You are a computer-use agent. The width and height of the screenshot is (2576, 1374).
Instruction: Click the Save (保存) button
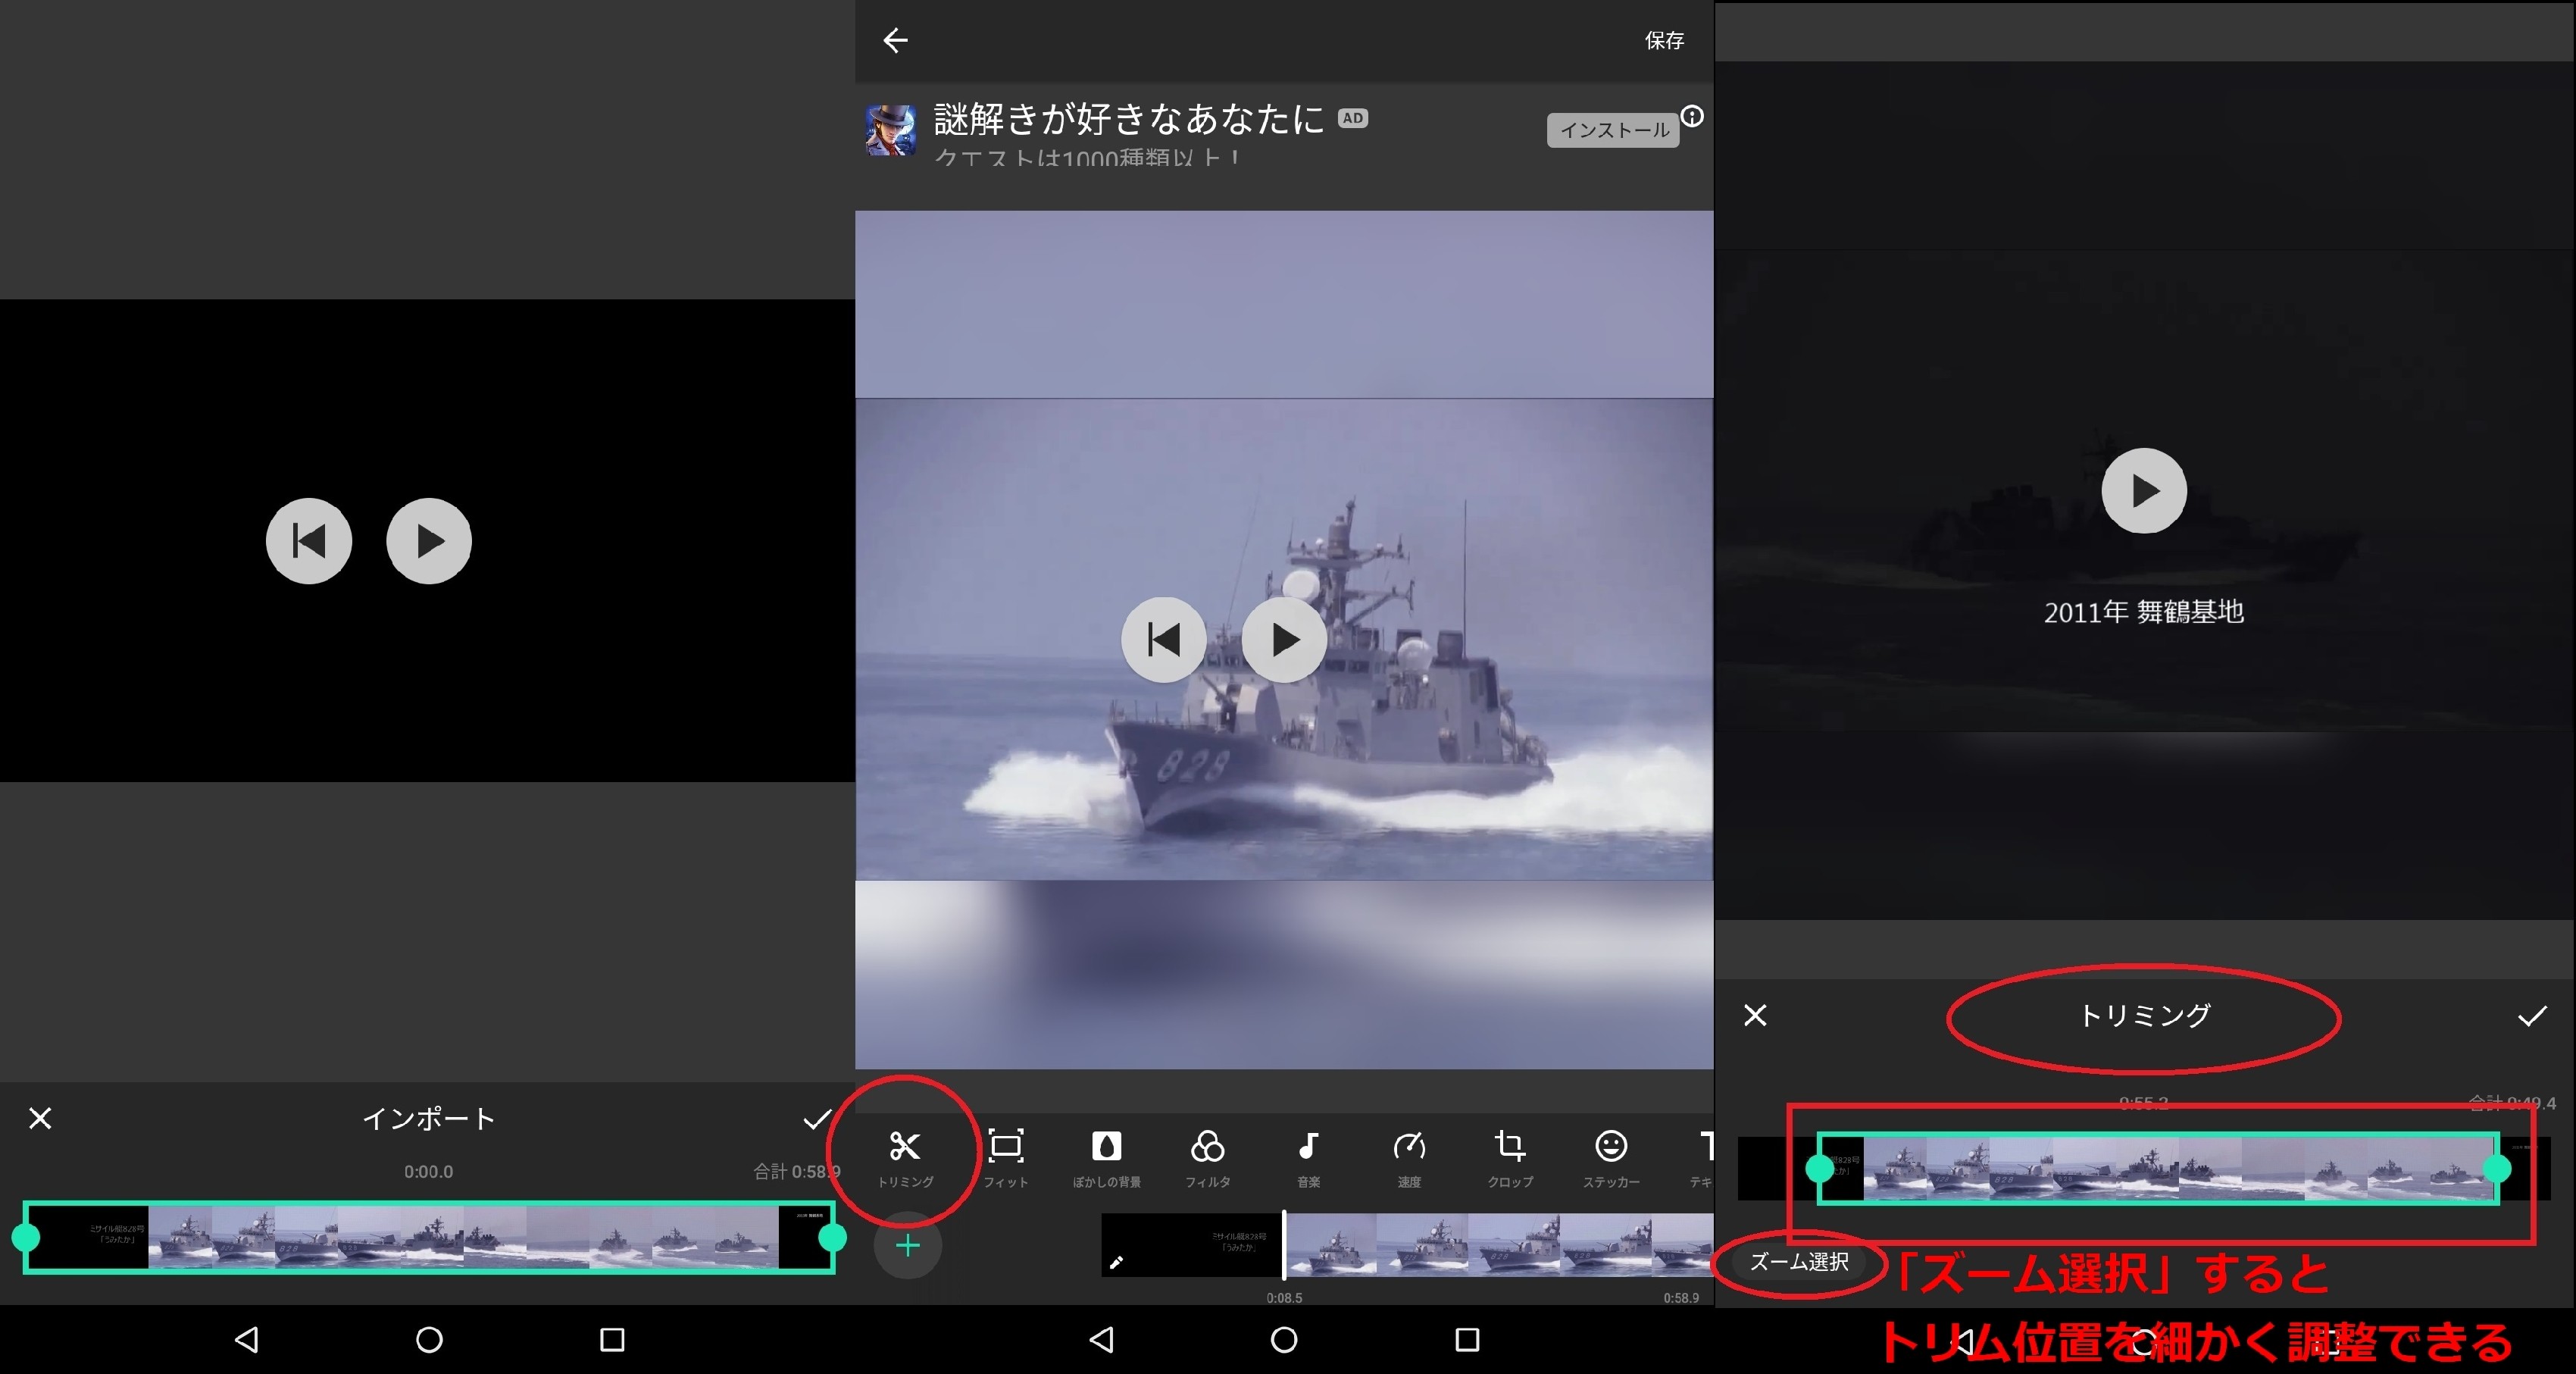pos(1664,40)
